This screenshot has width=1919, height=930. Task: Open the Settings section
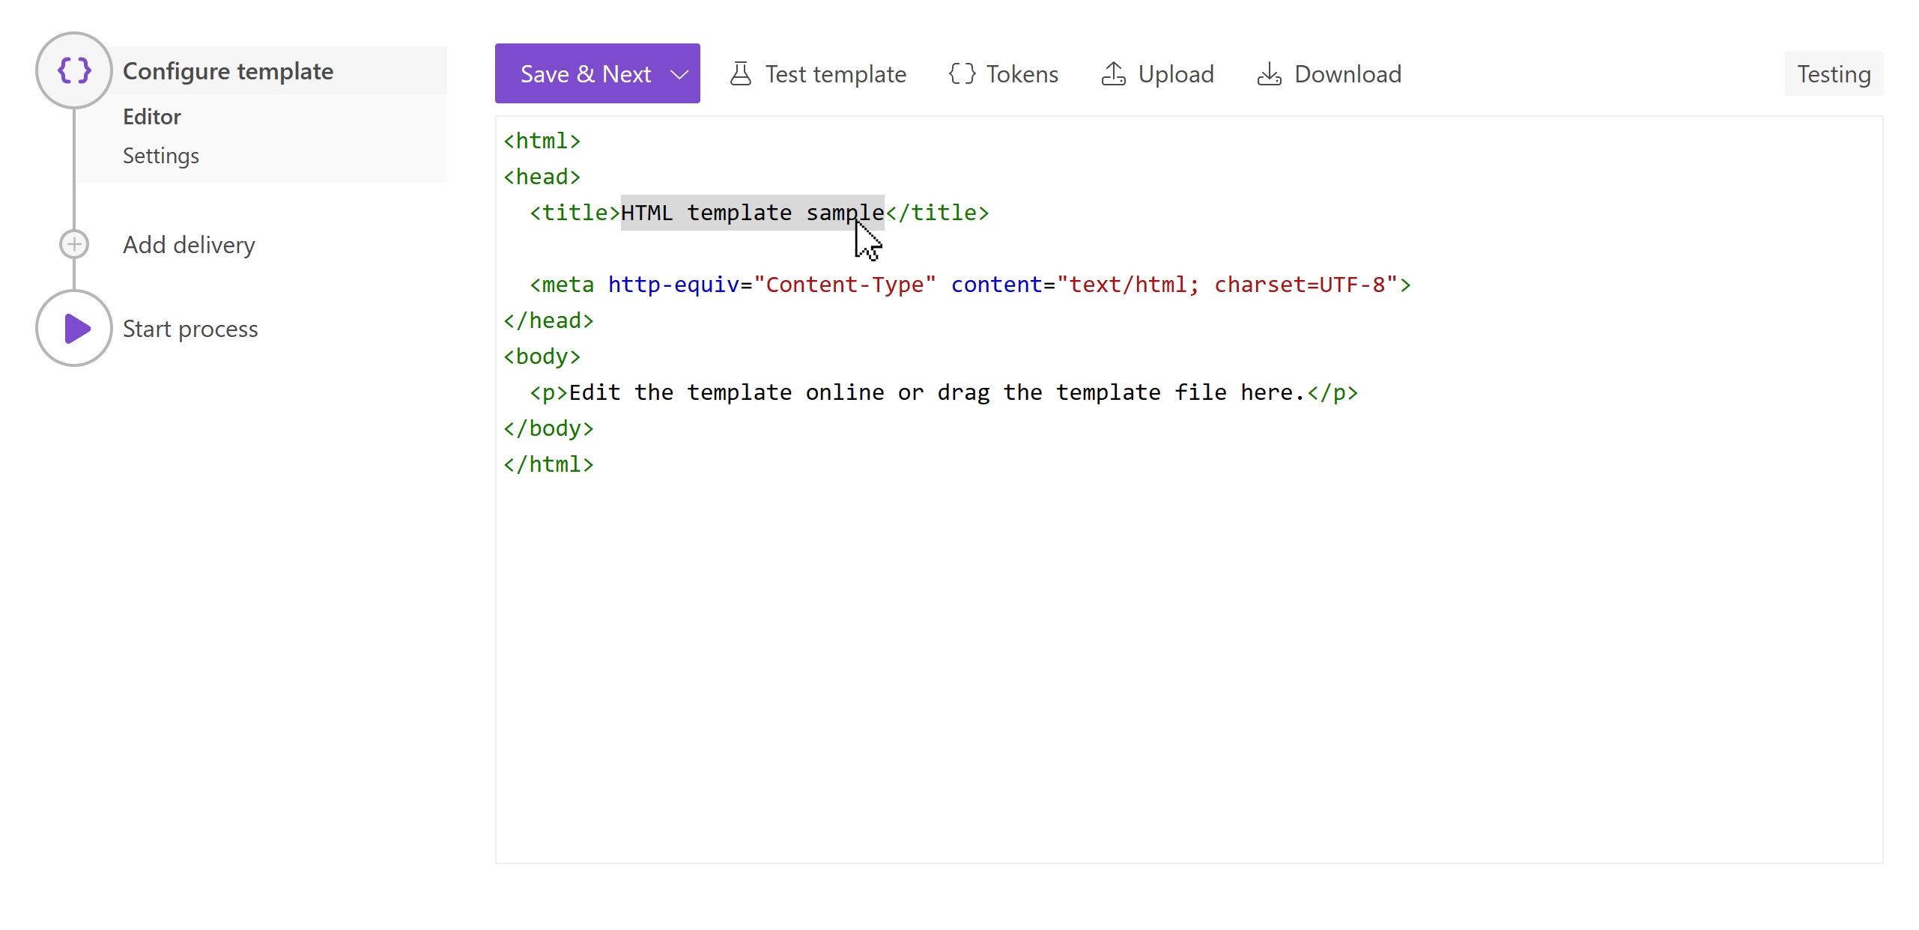pyautogui.click(x=161, y=156)
